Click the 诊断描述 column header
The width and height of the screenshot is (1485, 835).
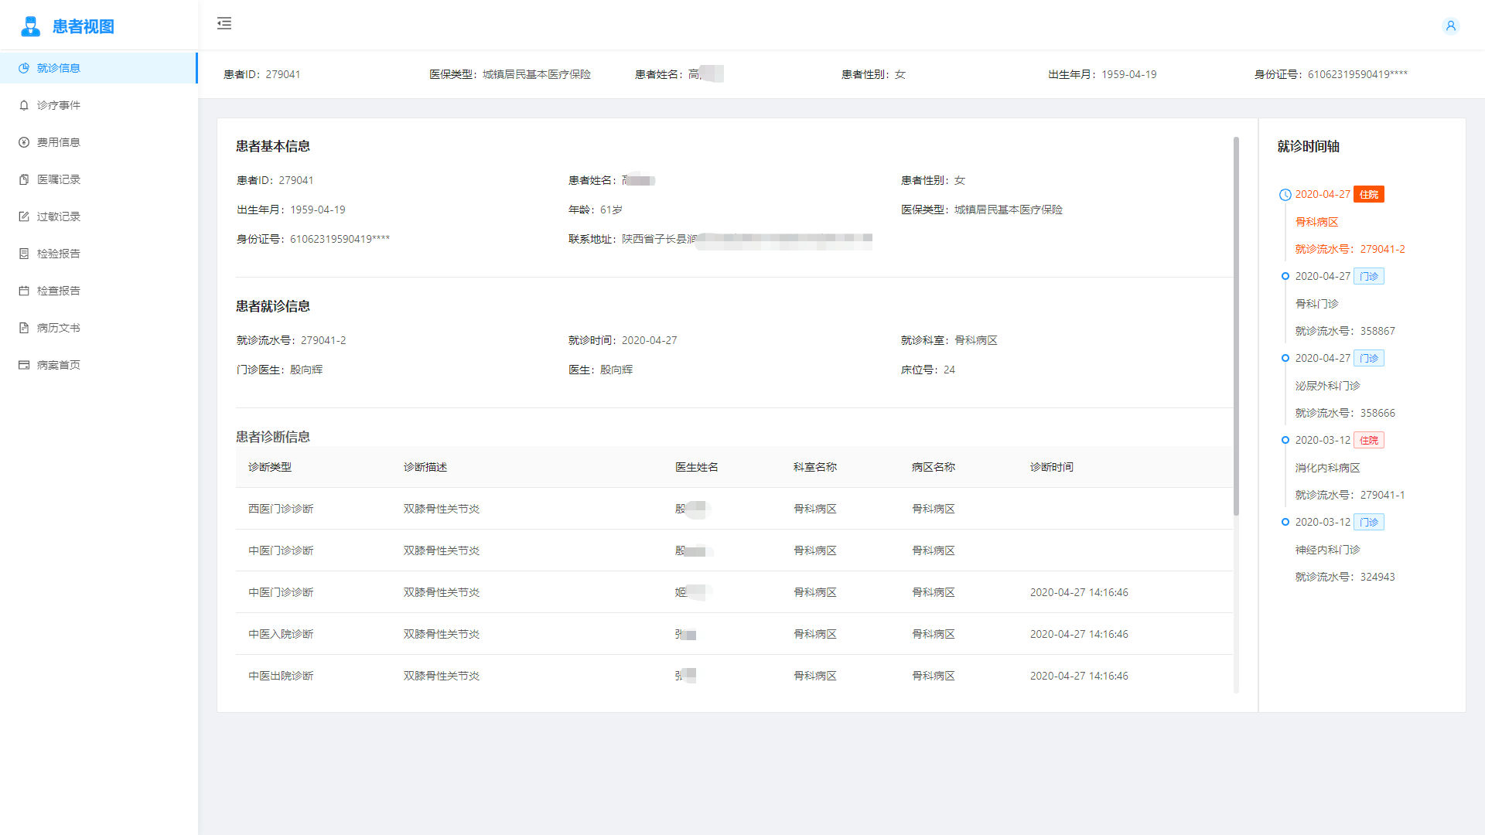pyautogui.click(x=425, y=467)
